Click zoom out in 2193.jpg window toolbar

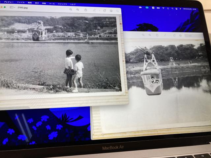[71, 10]
